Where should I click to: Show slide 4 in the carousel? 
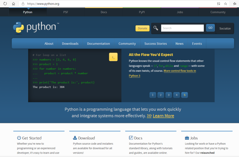tap(177, 95)
